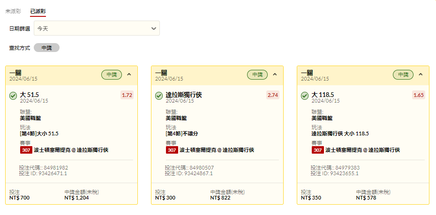Collapse the third bet card with chevron
436x215 pixels.
tap(421, 74)
